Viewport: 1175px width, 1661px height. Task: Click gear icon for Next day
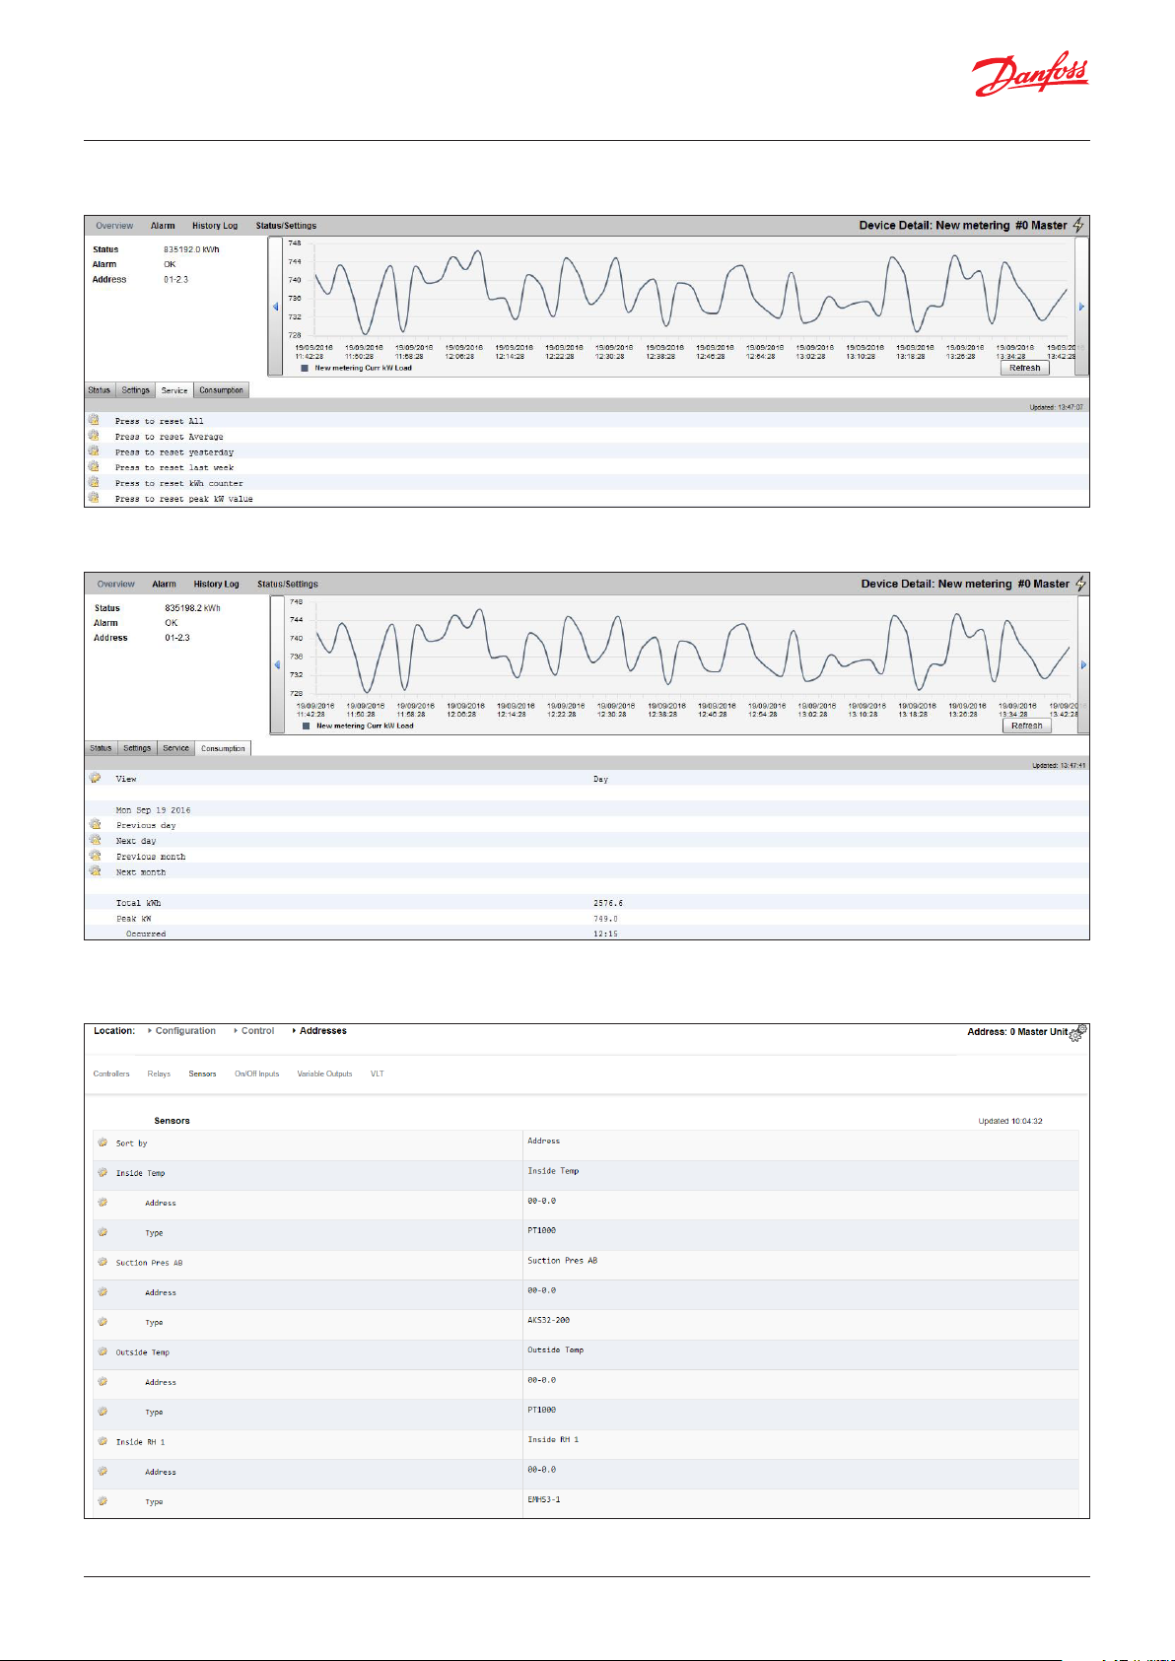pos(96,840)
